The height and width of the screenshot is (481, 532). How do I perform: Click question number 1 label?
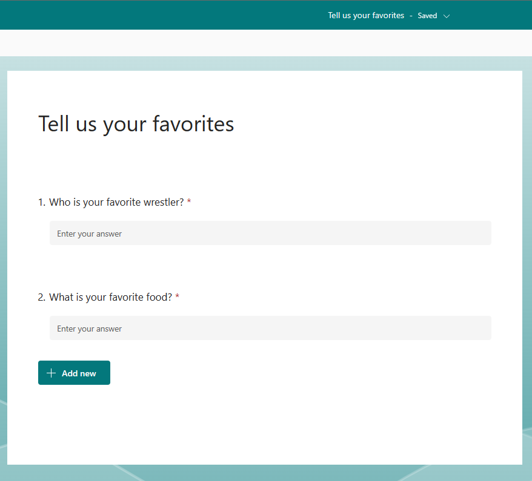[42, 202]
